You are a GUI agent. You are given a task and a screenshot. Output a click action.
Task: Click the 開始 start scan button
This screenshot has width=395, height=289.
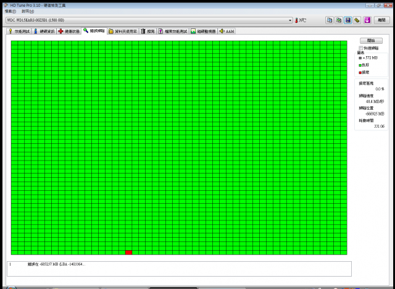(371, 41)
